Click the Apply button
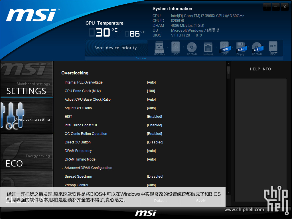The width and height of the screenshot is (292, 219). coord(201,200)
